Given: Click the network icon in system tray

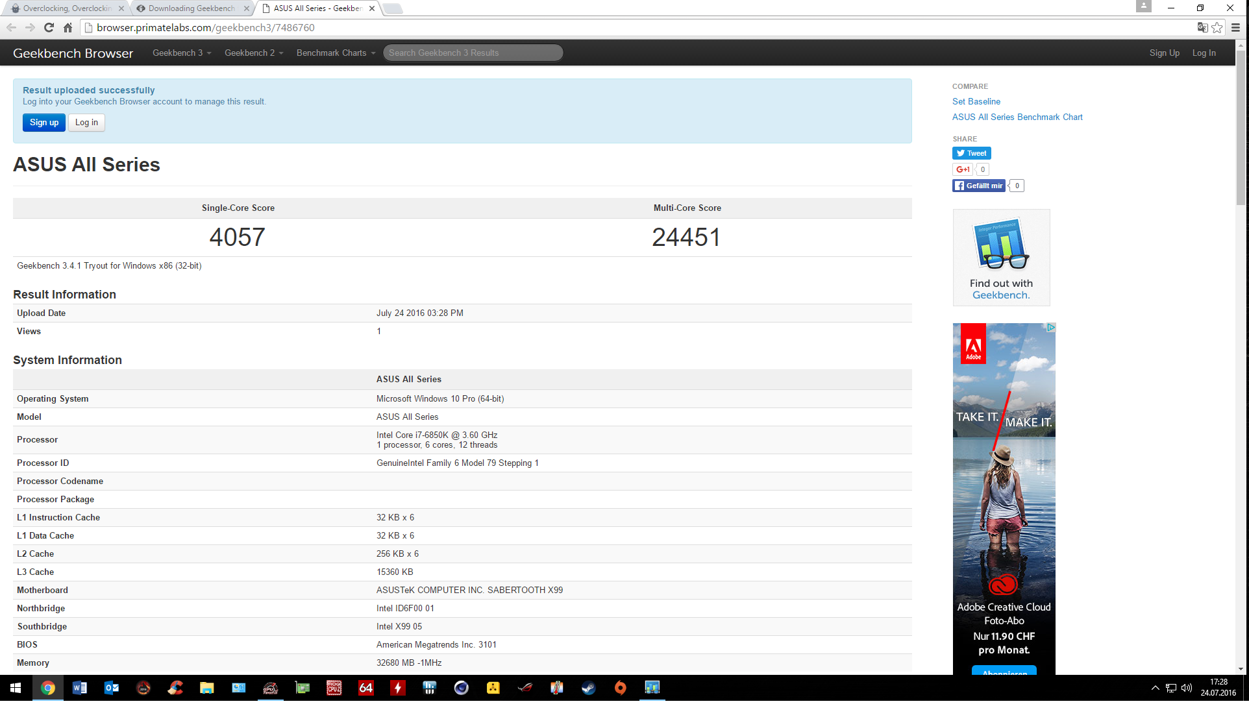Looking at the screenshot, I should coord(1170,688).
